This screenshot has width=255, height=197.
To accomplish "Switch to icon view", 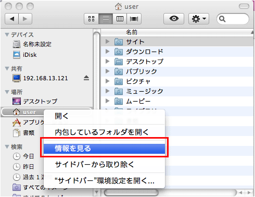I will pyautogui.click(x=91, y=19).
